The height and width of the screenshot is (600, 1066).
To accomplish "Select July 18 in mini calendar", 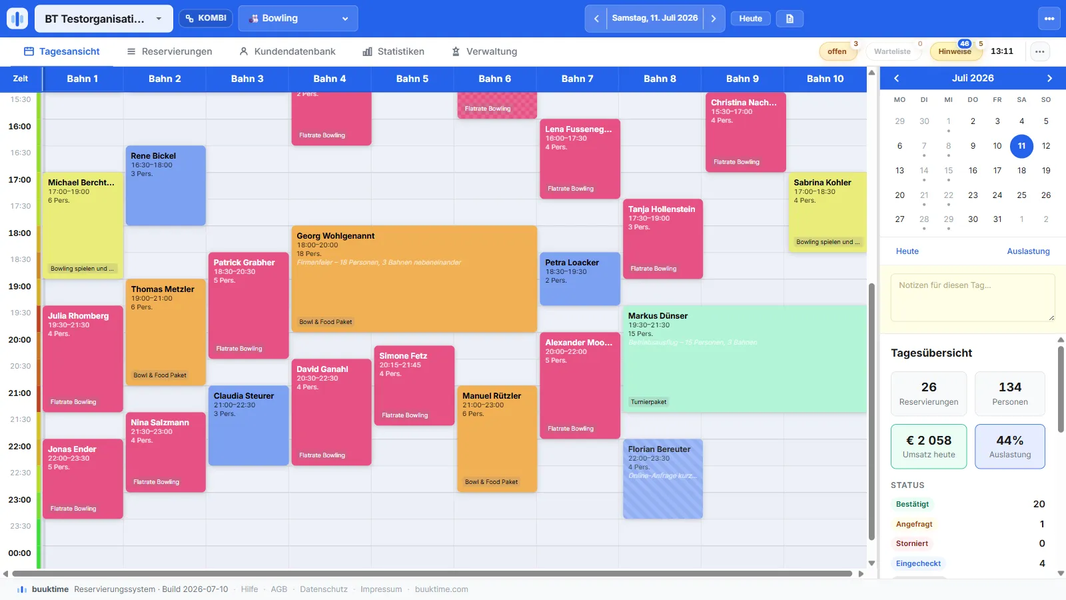I will [1021, 171].
